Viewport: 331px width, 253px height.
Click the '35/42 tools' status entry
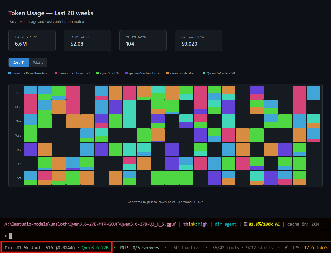click(x=225, y=247)
